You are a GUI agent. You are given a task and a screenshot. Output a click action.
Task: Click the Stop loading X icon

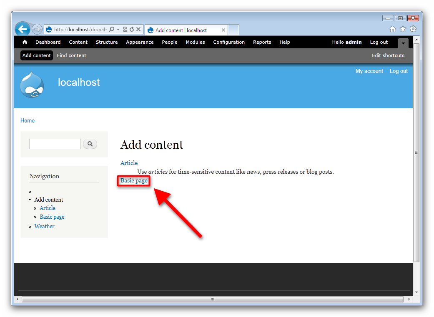[x=138, y=30]
